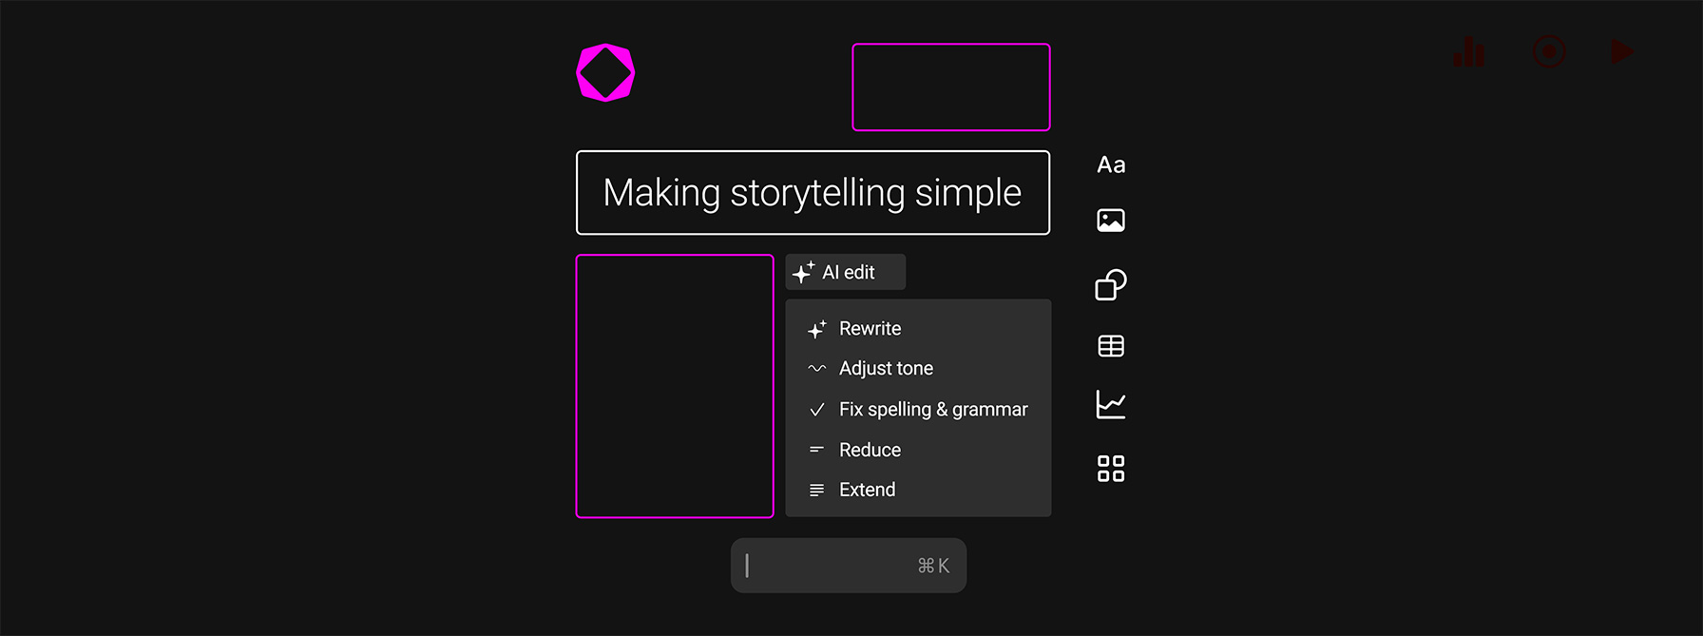This screenshot has height=636, width=1703.
Task: Select Adjust tone option
Action: [918, 368]
